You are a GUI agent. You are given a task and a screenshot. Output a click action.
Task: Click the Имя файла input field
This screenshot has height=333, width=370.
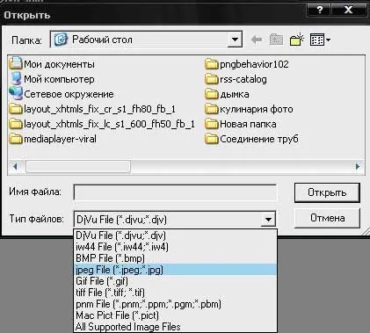tap(175, 192)
